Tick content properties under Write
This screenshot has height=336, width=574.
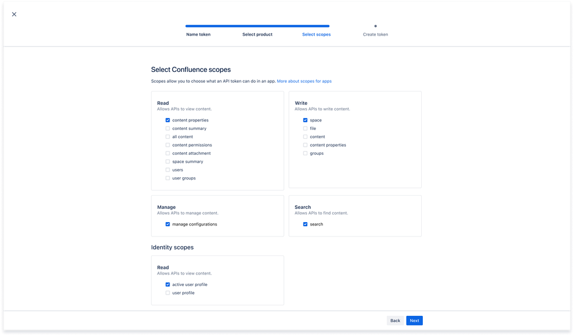(305, 145)
